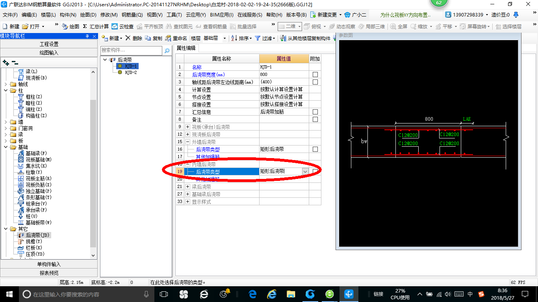Open the 基础层 floor dropdown
The width and height of the screenshot is (538, 302).
click(224, 38)
